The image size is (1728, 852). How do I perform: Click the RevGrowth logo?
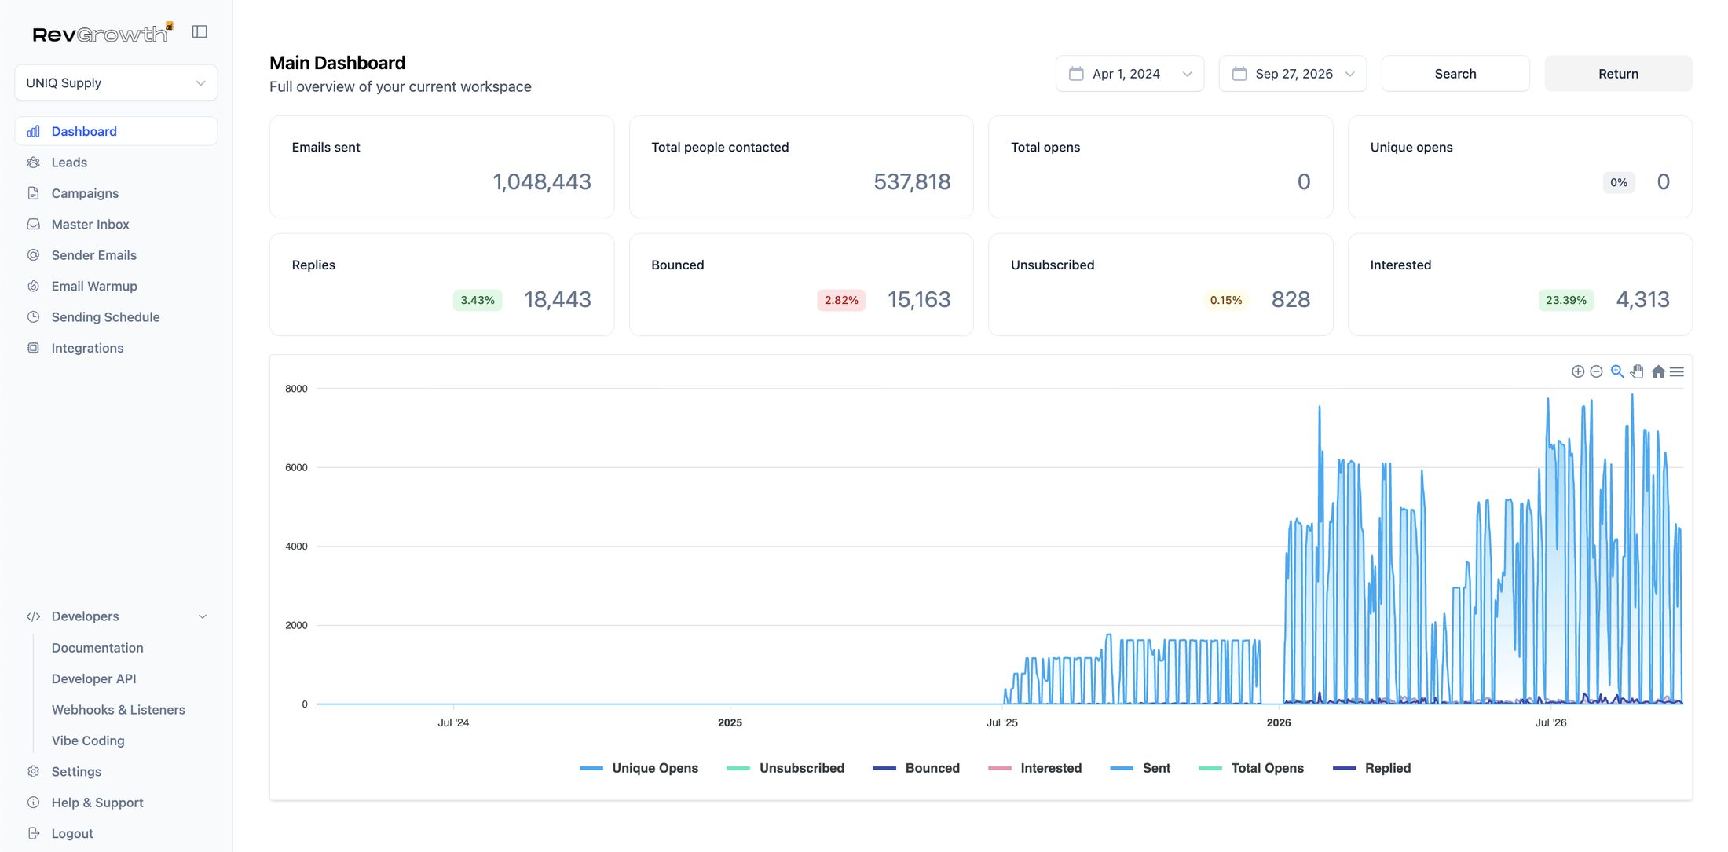(102, 33)
